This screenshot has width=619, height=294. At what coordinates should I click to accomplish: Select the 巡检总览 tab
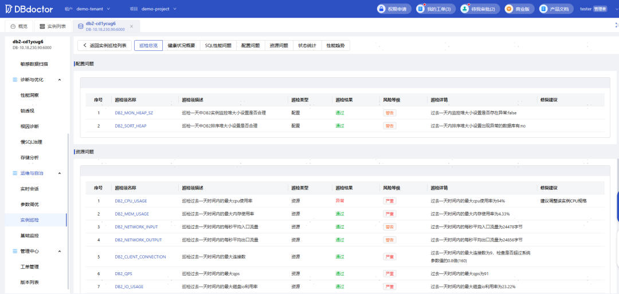(x=148, y=46)
